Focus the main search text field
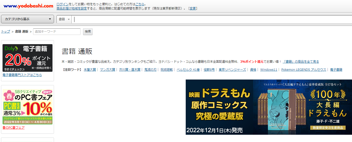 point(212,19)
